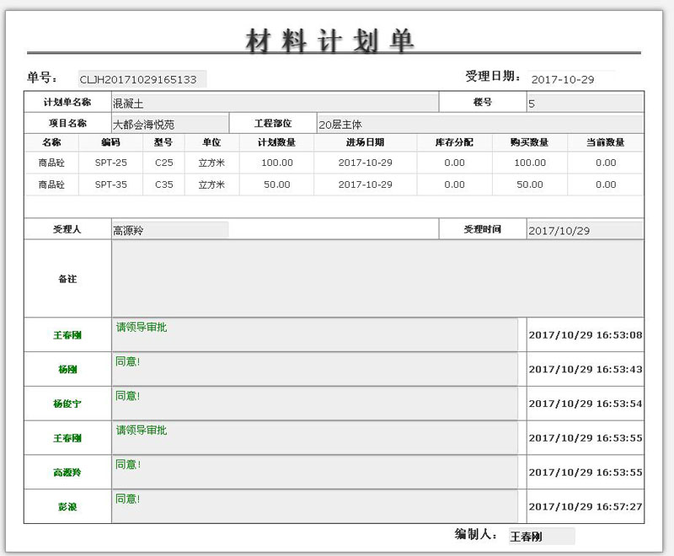Click the 单号 order number field
The height and width of the screenshot is (556, 674).
point(142,79)
